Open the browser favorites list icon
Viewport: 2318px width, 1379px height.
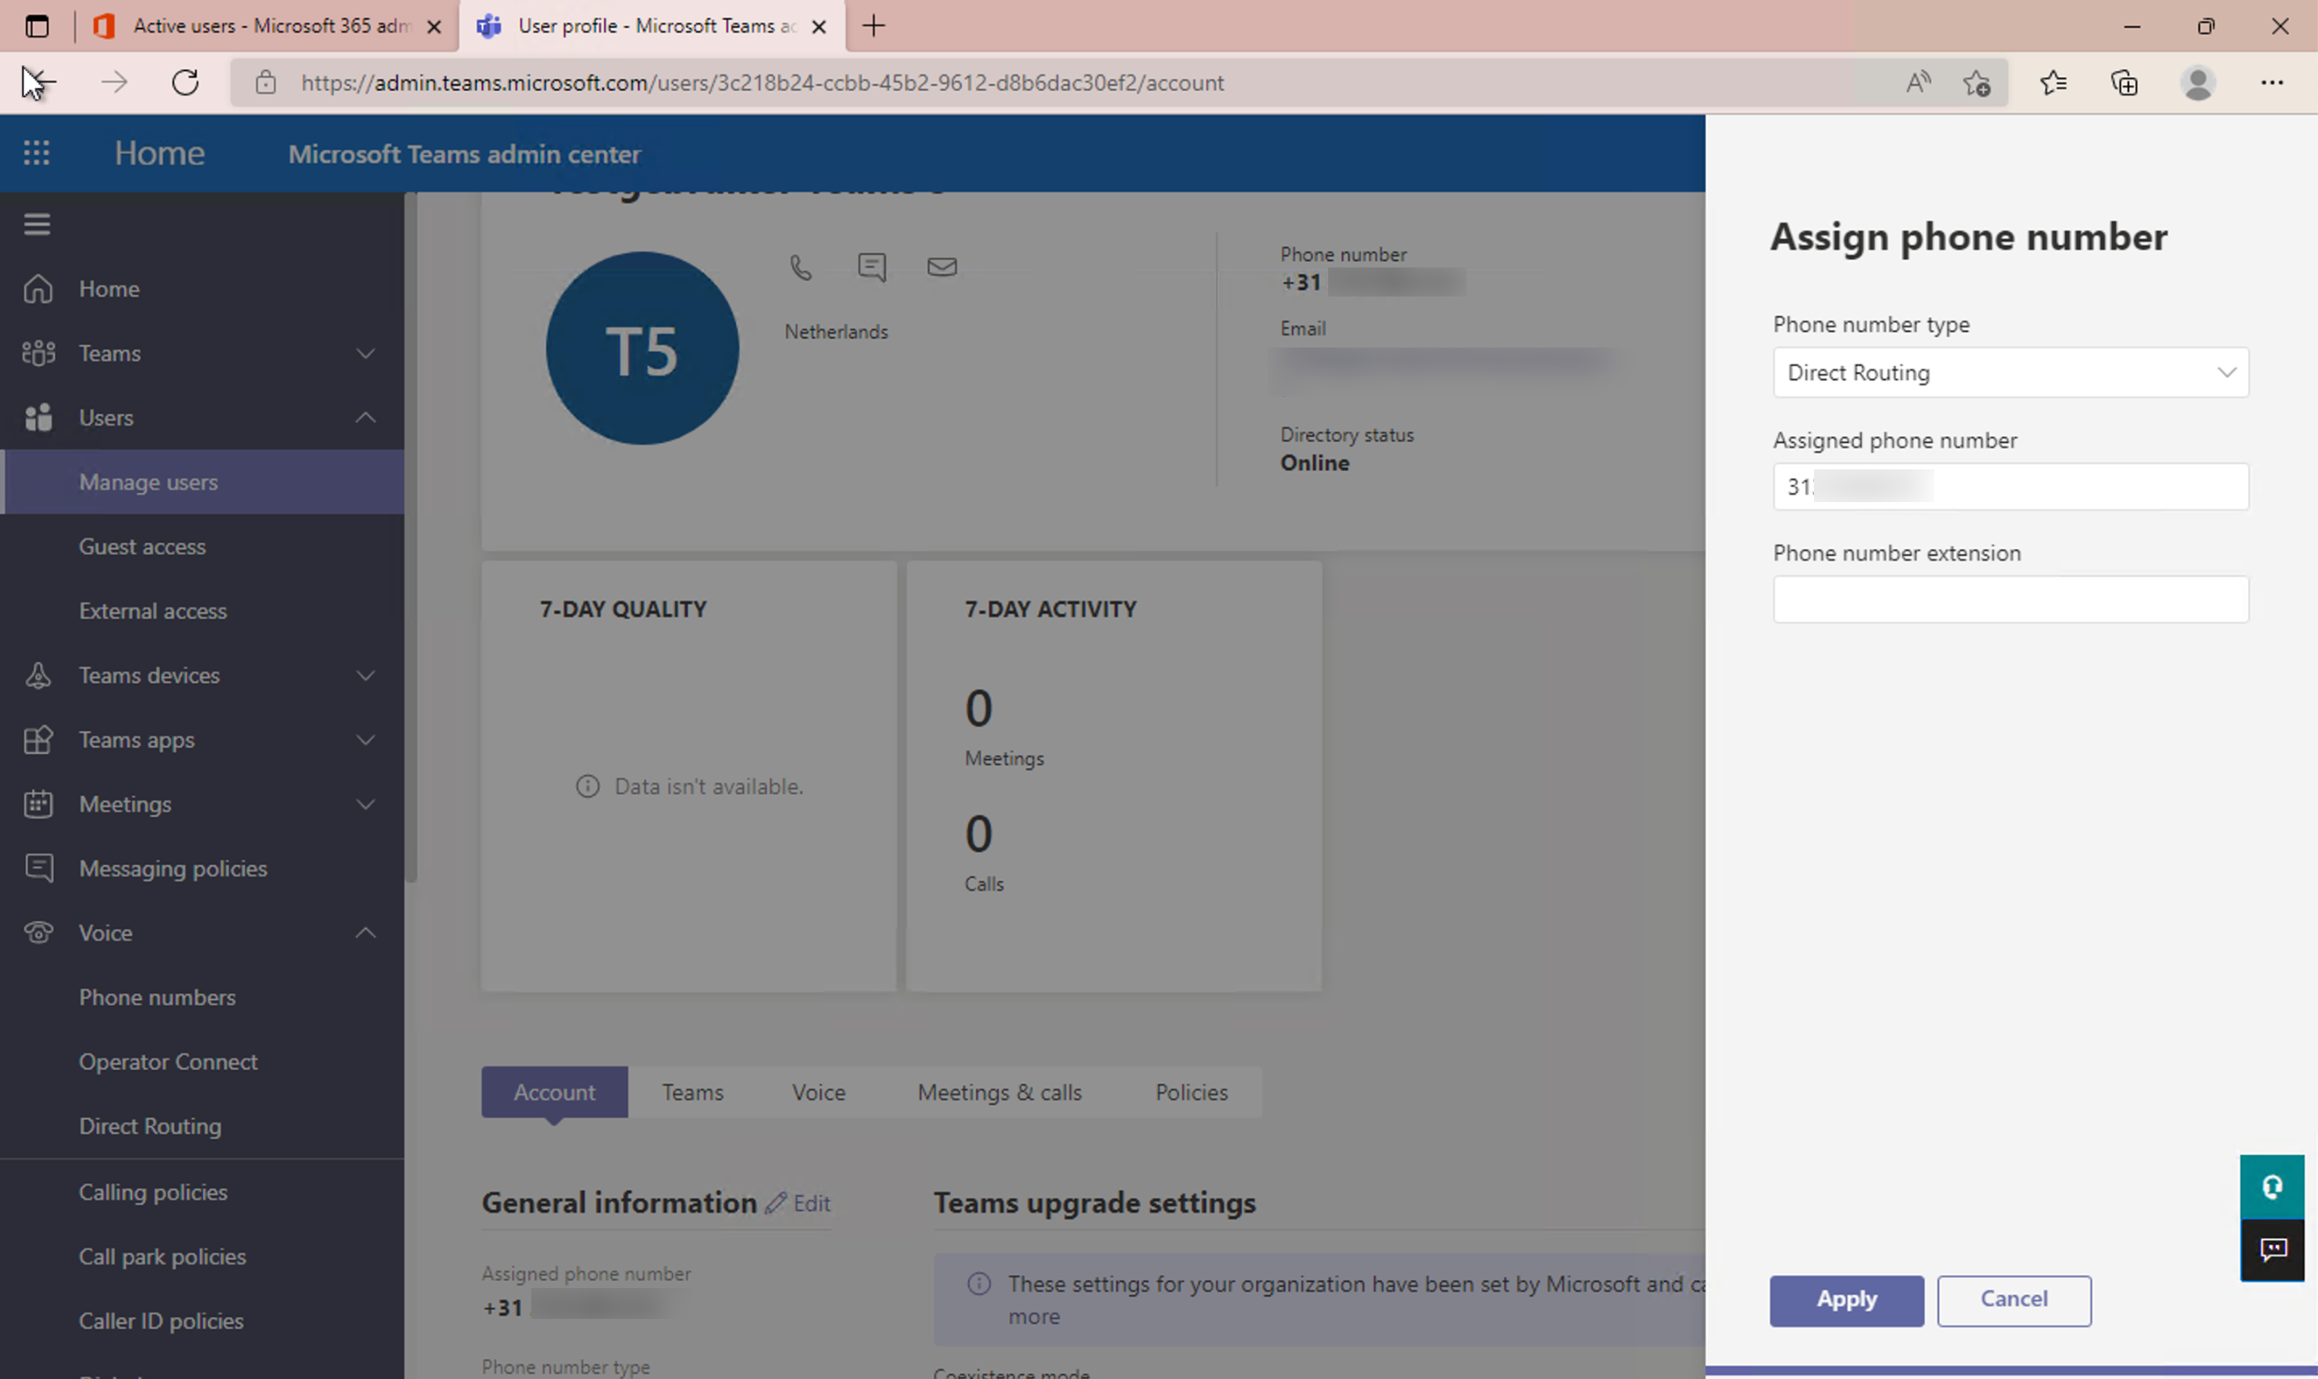(x=2053, y=83)
